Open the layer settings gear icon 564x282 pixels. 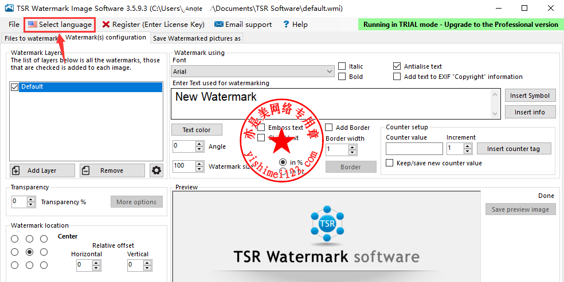point(156,170)
